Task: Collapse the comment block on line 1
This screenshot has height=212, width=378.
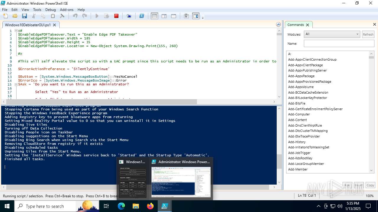Action: [16, 31]
